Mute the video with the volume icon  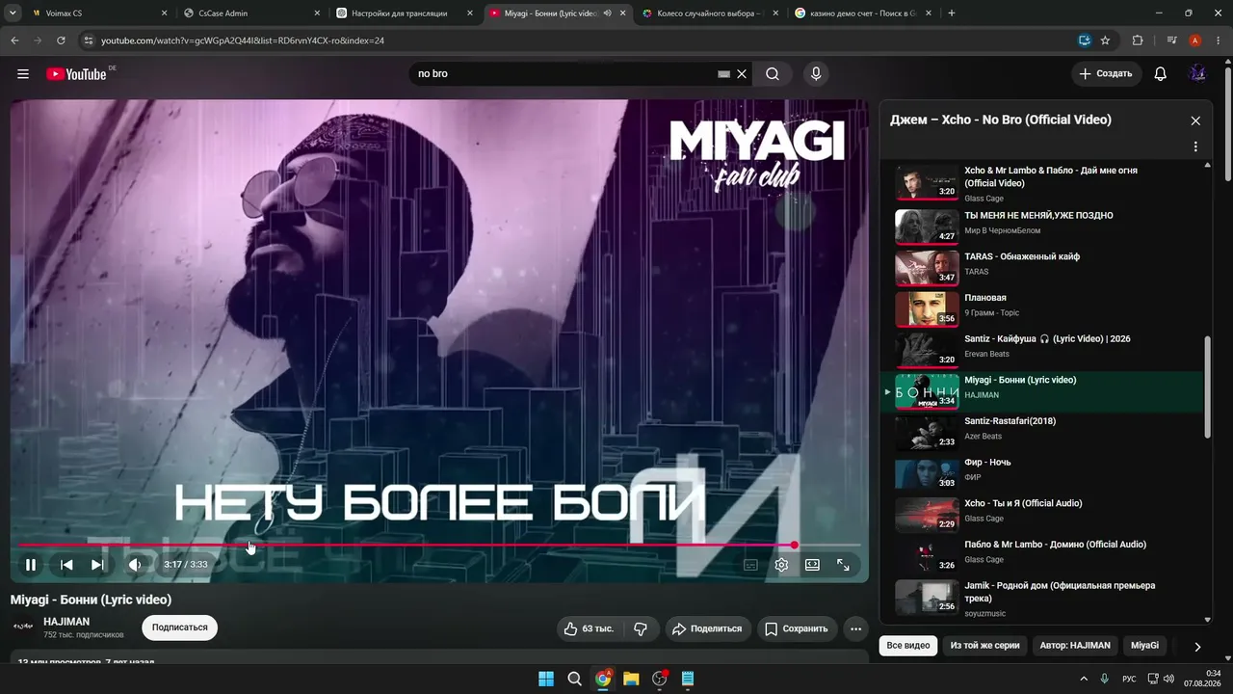(x=135, y=565)
